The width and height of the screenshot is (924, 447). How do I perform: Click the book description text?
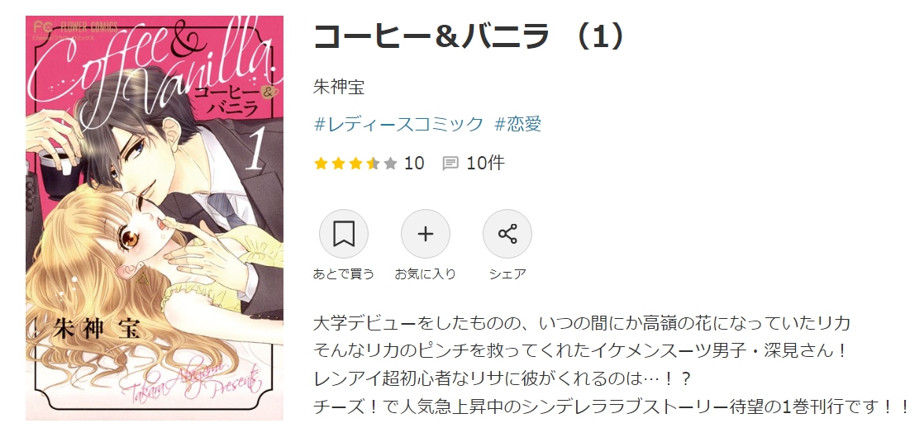(x=611, y=364)
